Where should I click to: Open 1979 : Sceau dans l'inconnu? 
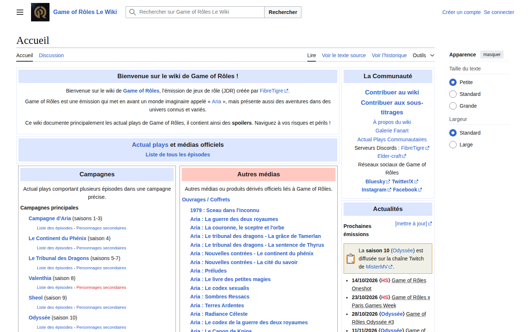225,210
